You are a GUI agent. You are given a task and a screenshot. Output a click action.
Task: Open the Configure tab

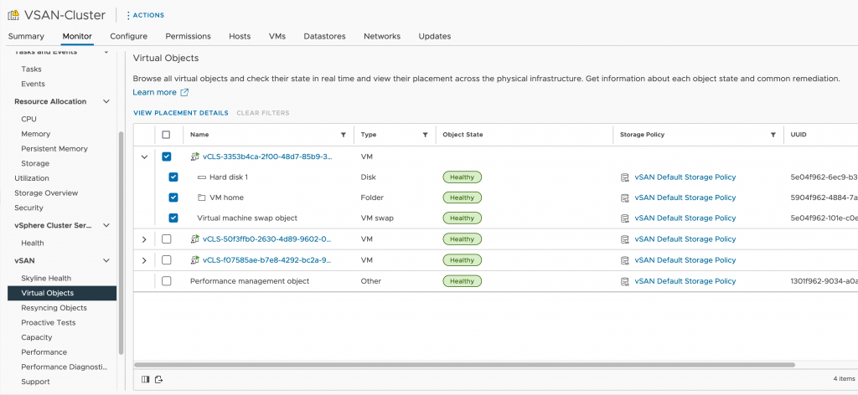(128, 36)
